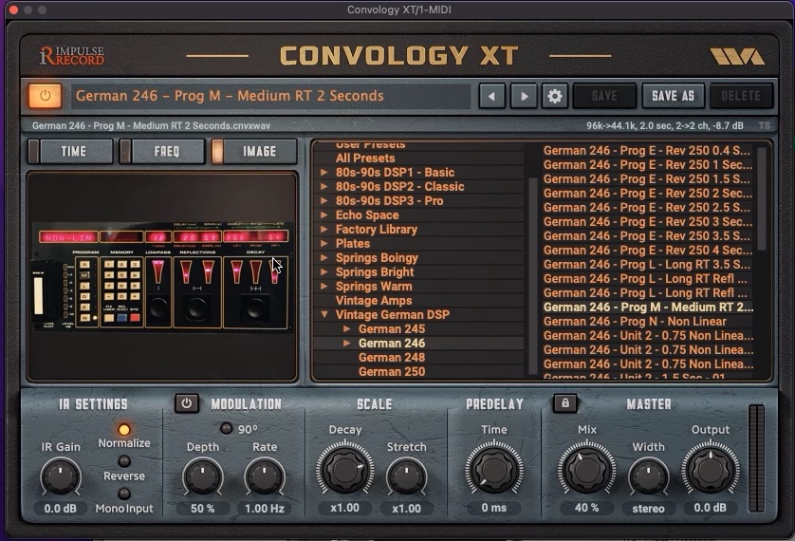The height and width of the screenshot is (541, 795).
Task: Go to next preset arrow
Action: pyautogui.click(x=523, y=96)
